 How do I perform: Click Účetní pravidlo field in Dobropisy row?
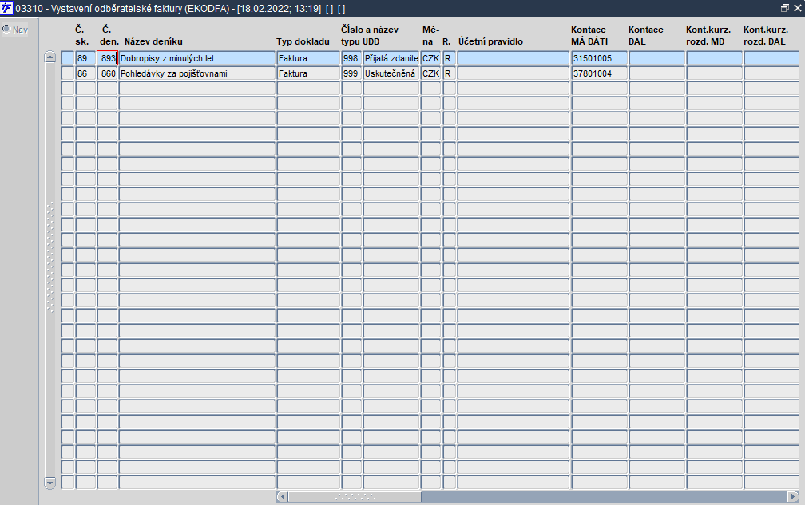(514, 58)
